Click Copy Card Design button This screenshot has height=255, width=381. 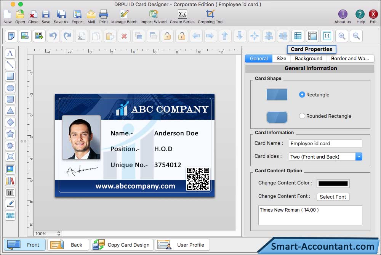pos(122,245)
